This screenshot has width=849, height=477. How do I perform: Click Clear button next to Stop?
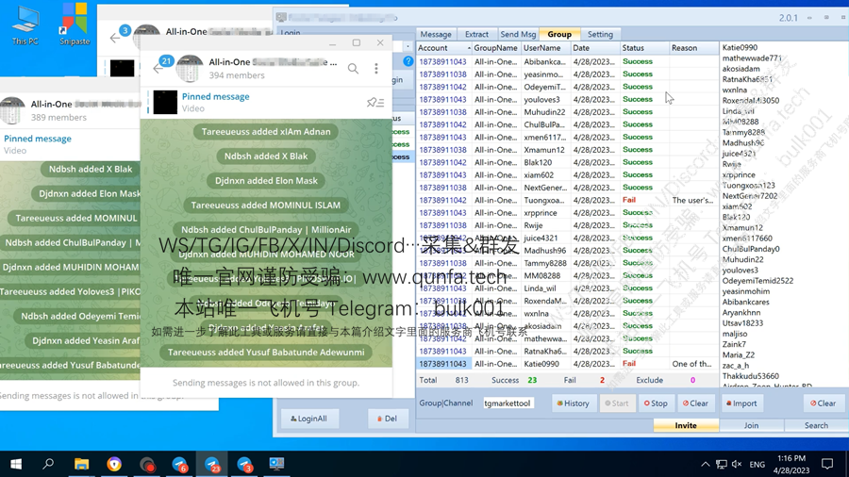pos(695,403)
